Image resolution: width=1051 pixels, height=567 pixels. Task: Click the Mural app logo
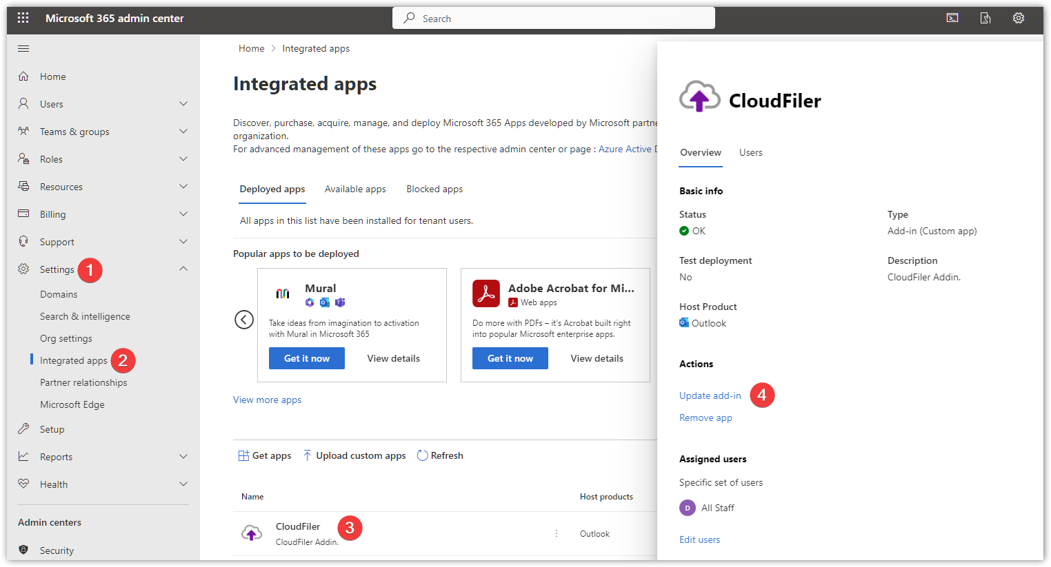tap(283, 293)
